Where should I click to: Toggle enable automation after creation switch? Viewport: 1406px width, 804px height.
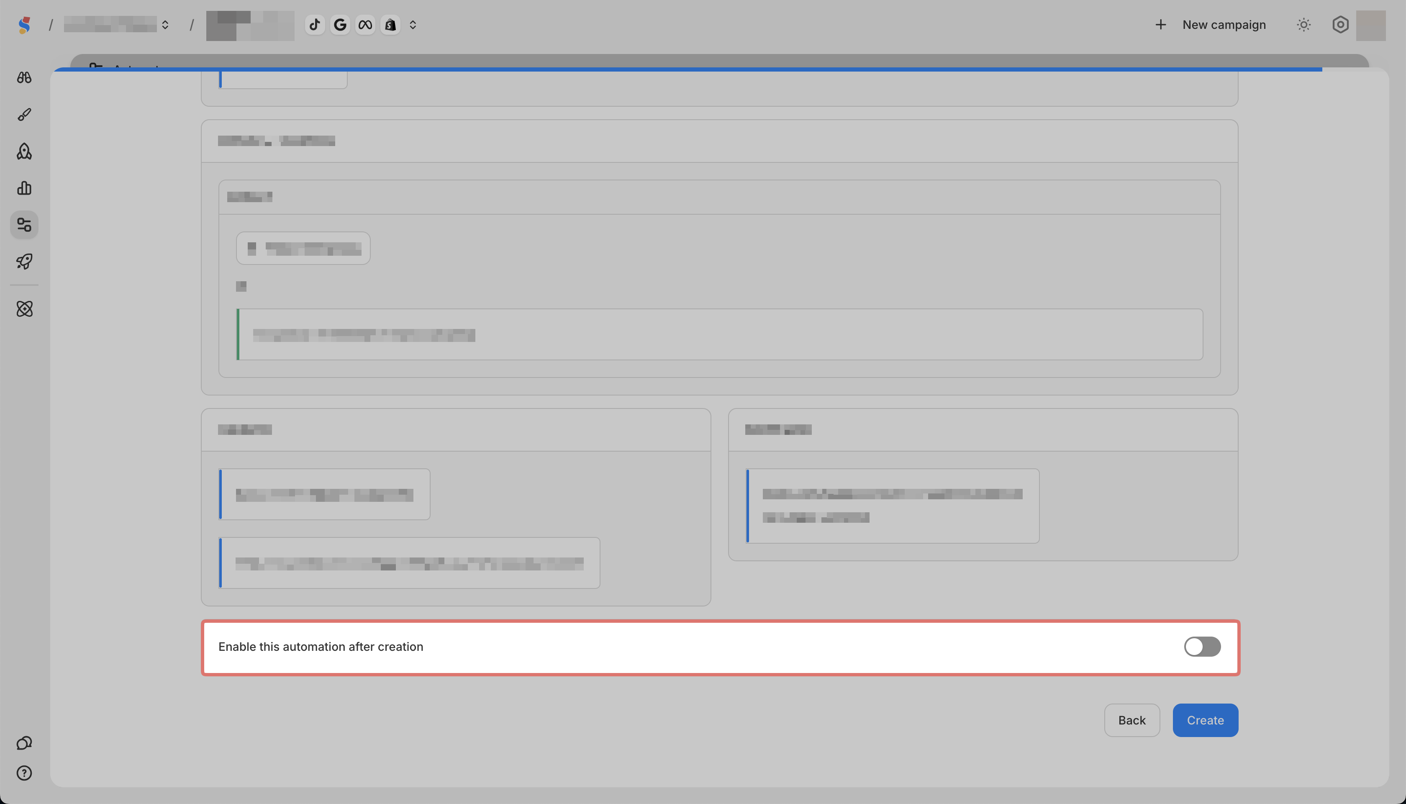coord(1202,647)
